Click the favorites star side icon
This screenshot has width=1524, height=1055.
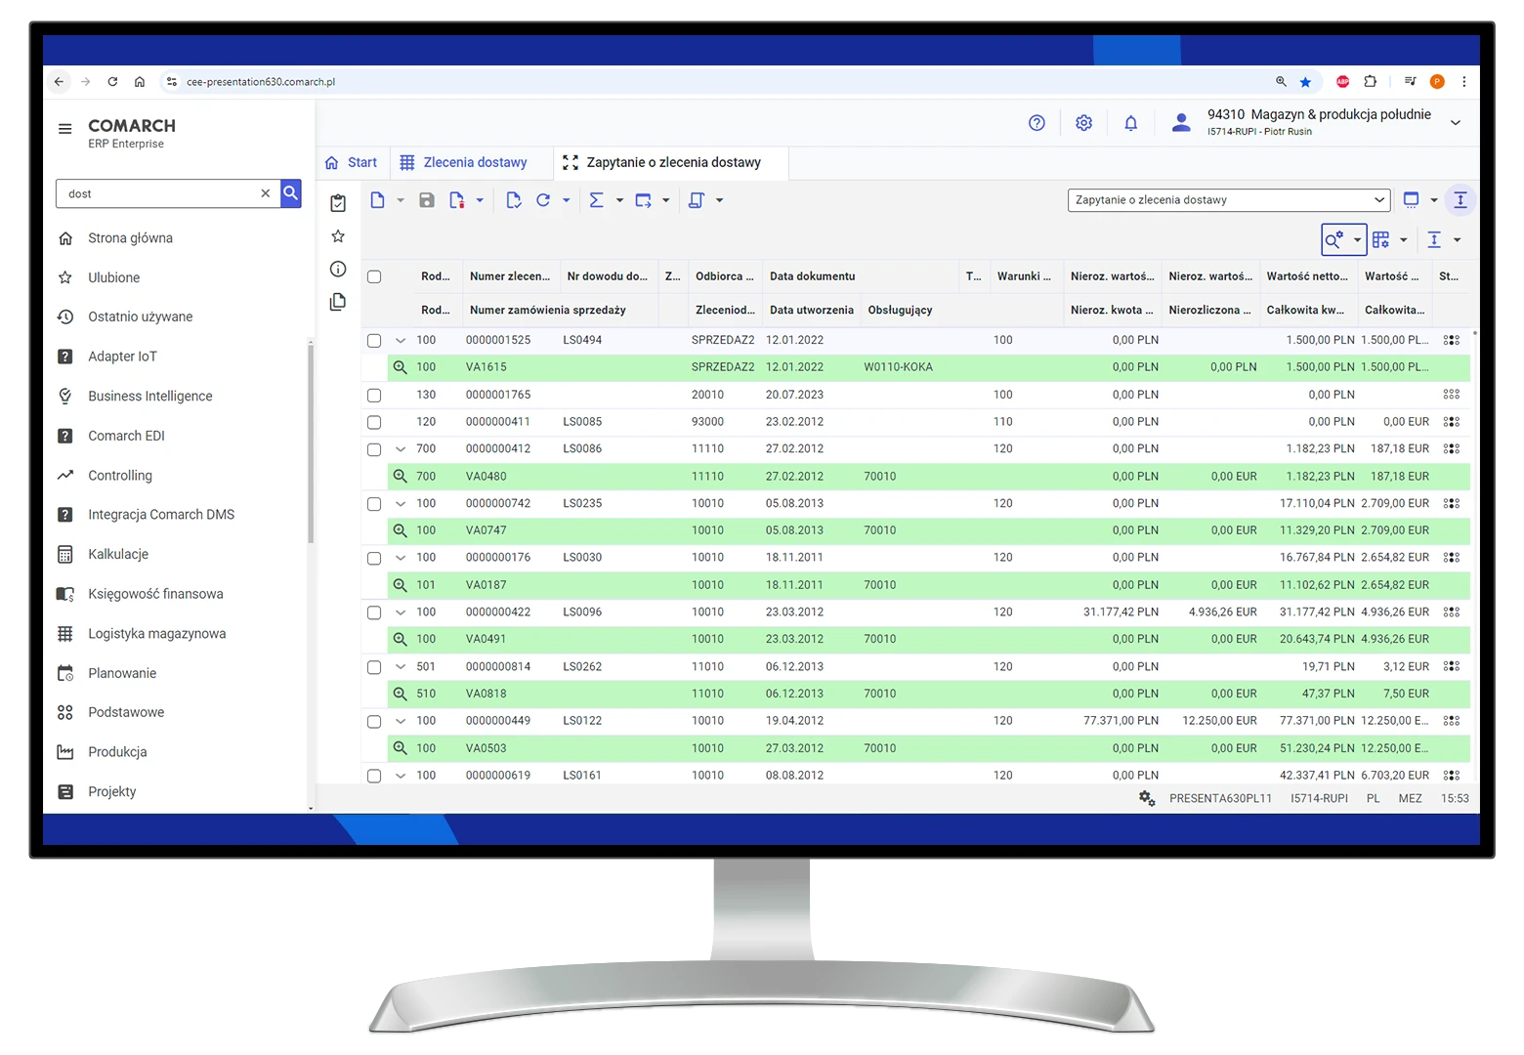point(338,236)
